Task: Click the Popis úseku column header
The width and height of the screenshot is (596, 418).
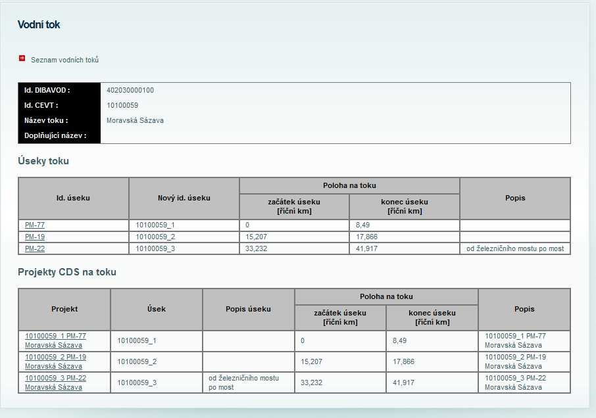Action: [x=248, y=309]
